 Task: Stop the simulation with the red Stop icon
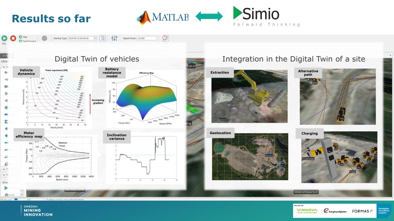(13, 38)
